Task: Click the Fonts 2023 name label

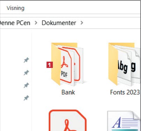Action: [x=125, y=92]
